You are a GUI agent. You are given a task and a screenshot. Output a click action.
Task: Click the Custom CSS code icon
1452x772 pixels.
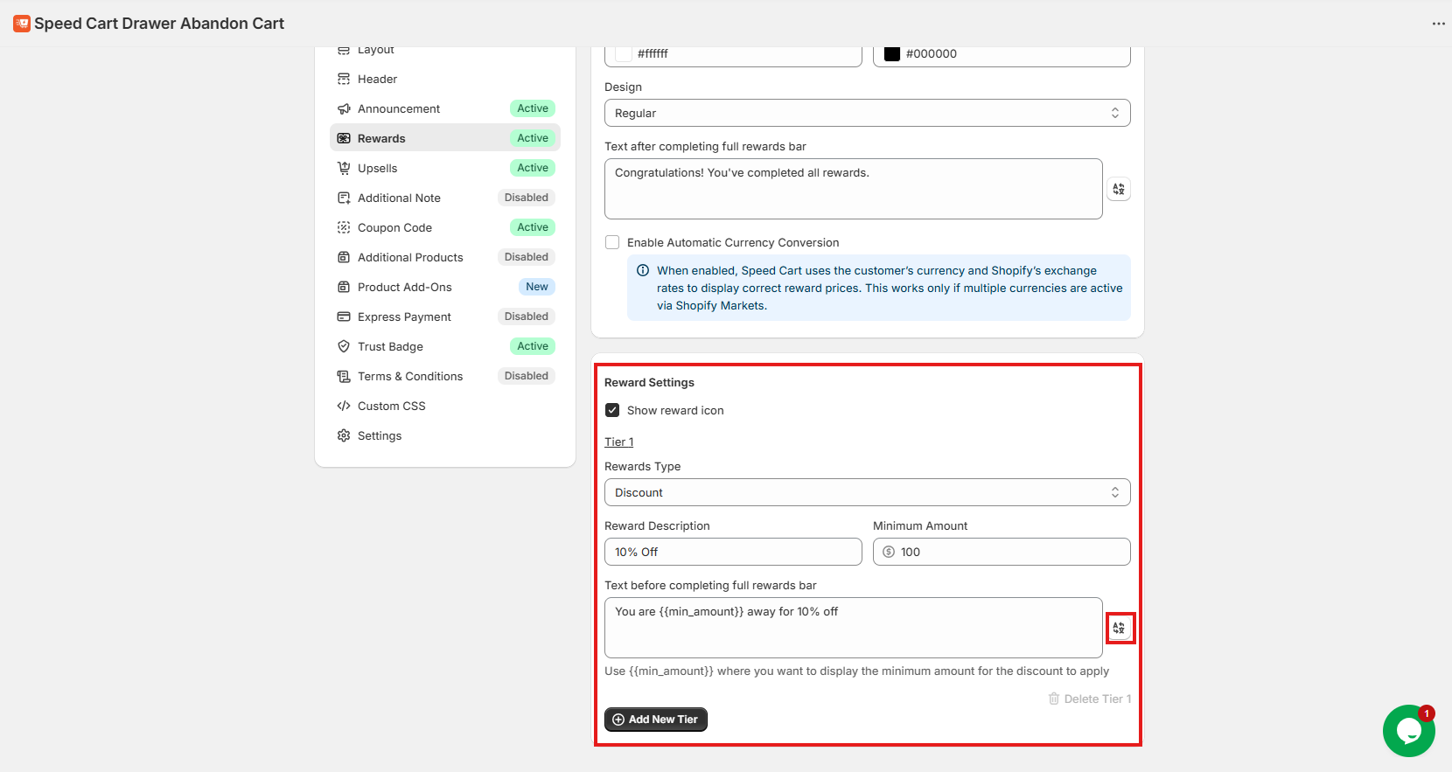(344, 406)
